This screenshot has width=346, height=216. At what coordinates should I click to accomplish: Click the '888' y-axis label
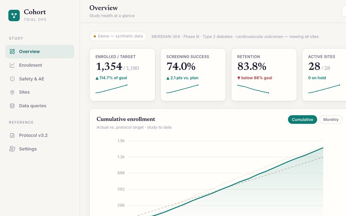click(x=121, y=173)
